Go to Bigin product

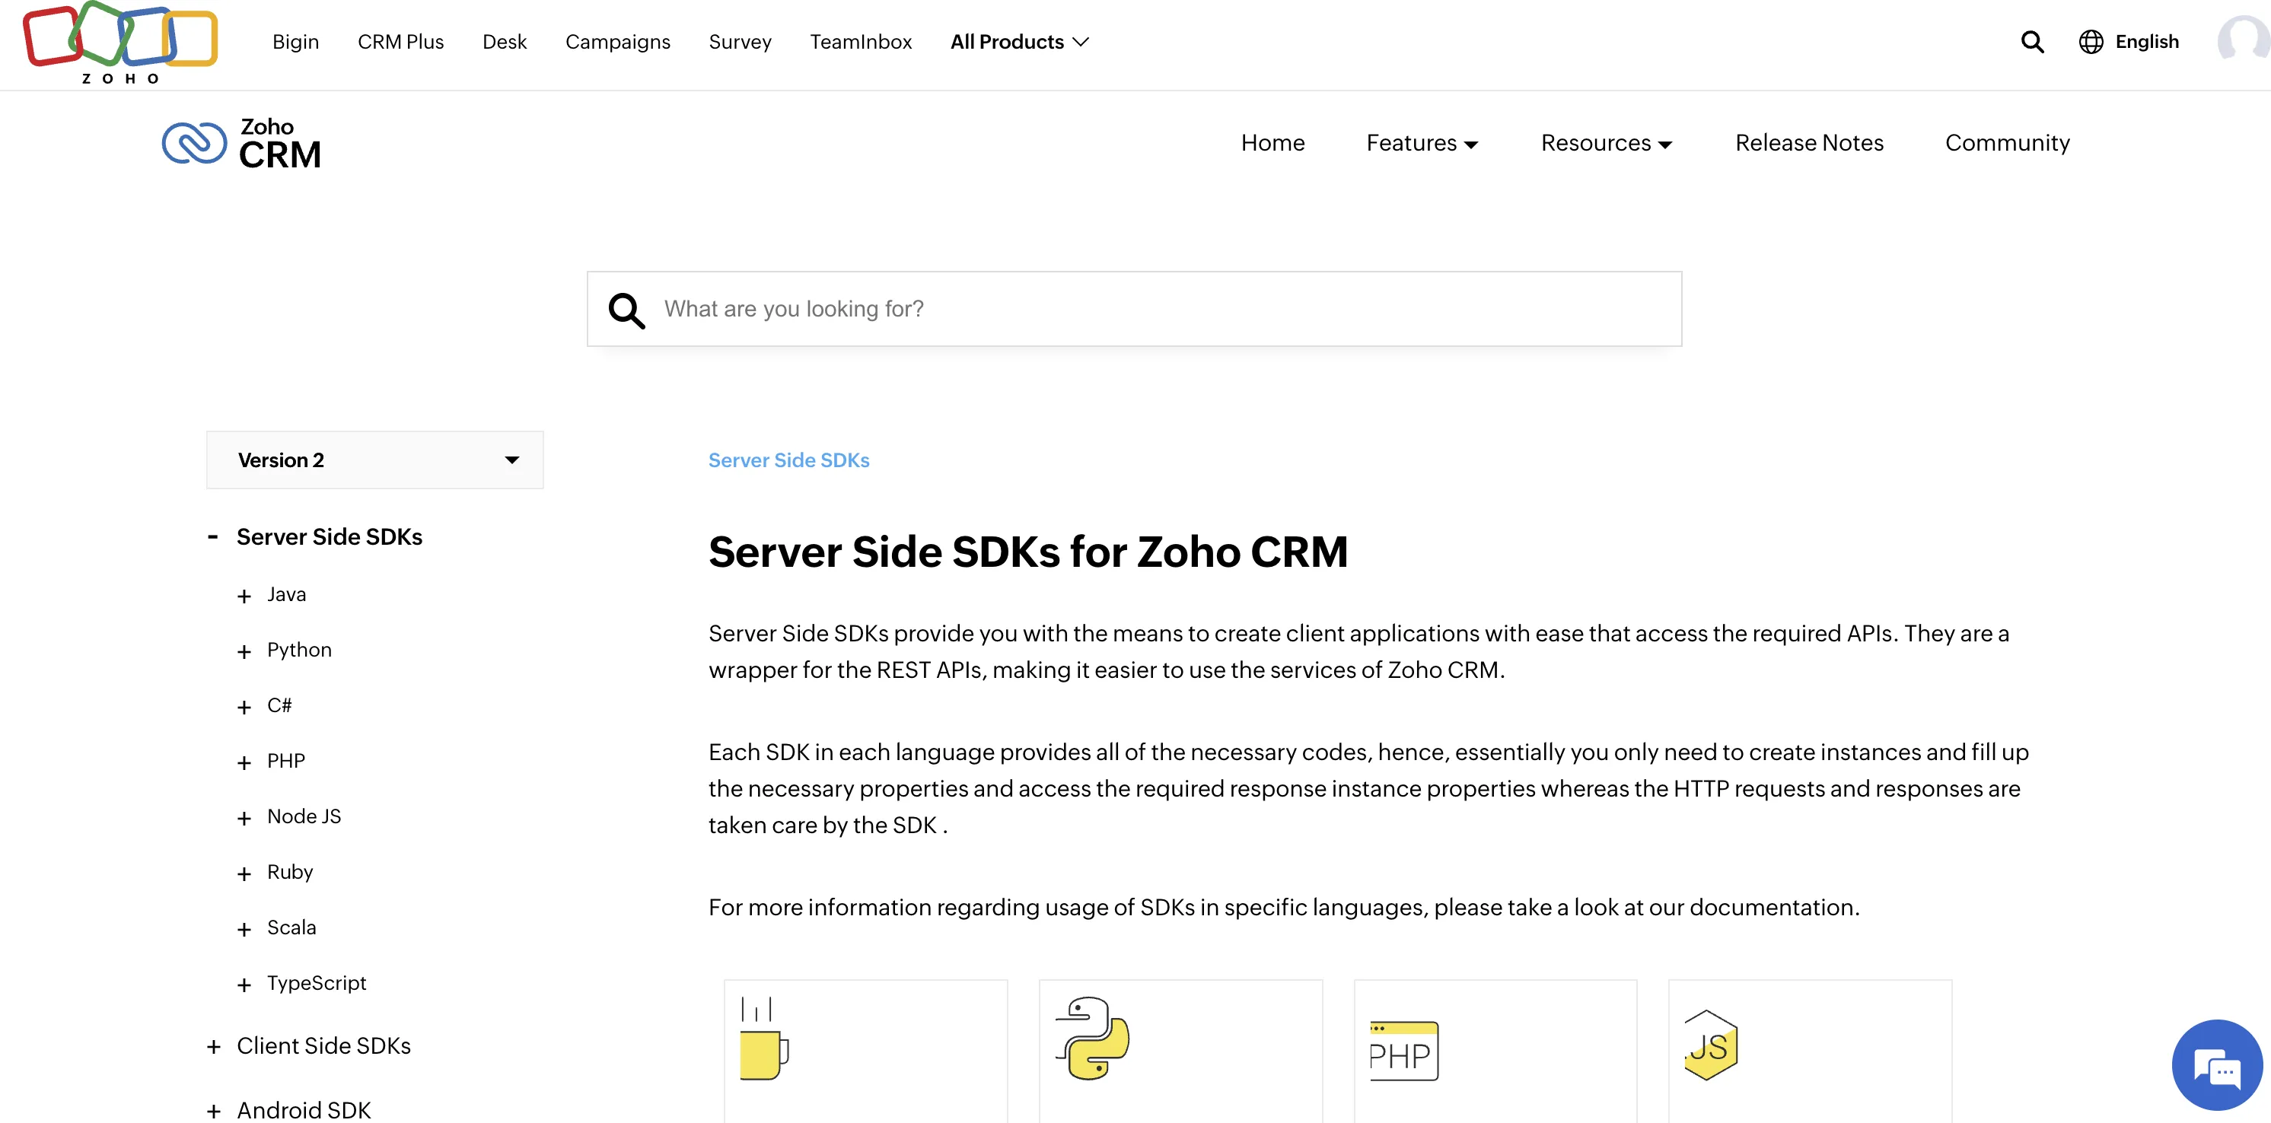295,41
